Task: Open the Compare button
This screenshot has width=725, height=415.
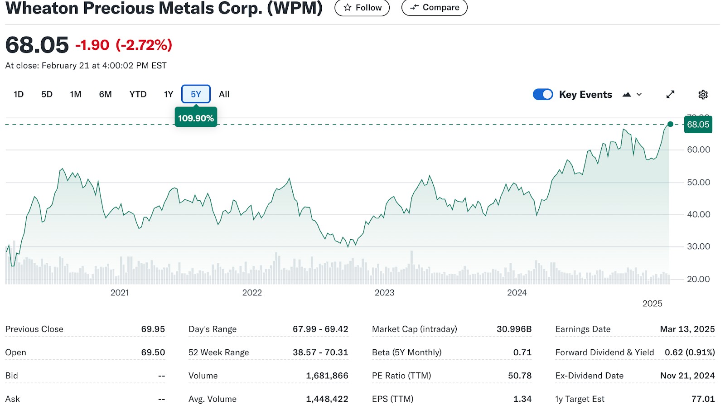Action: tap(434, 8)
